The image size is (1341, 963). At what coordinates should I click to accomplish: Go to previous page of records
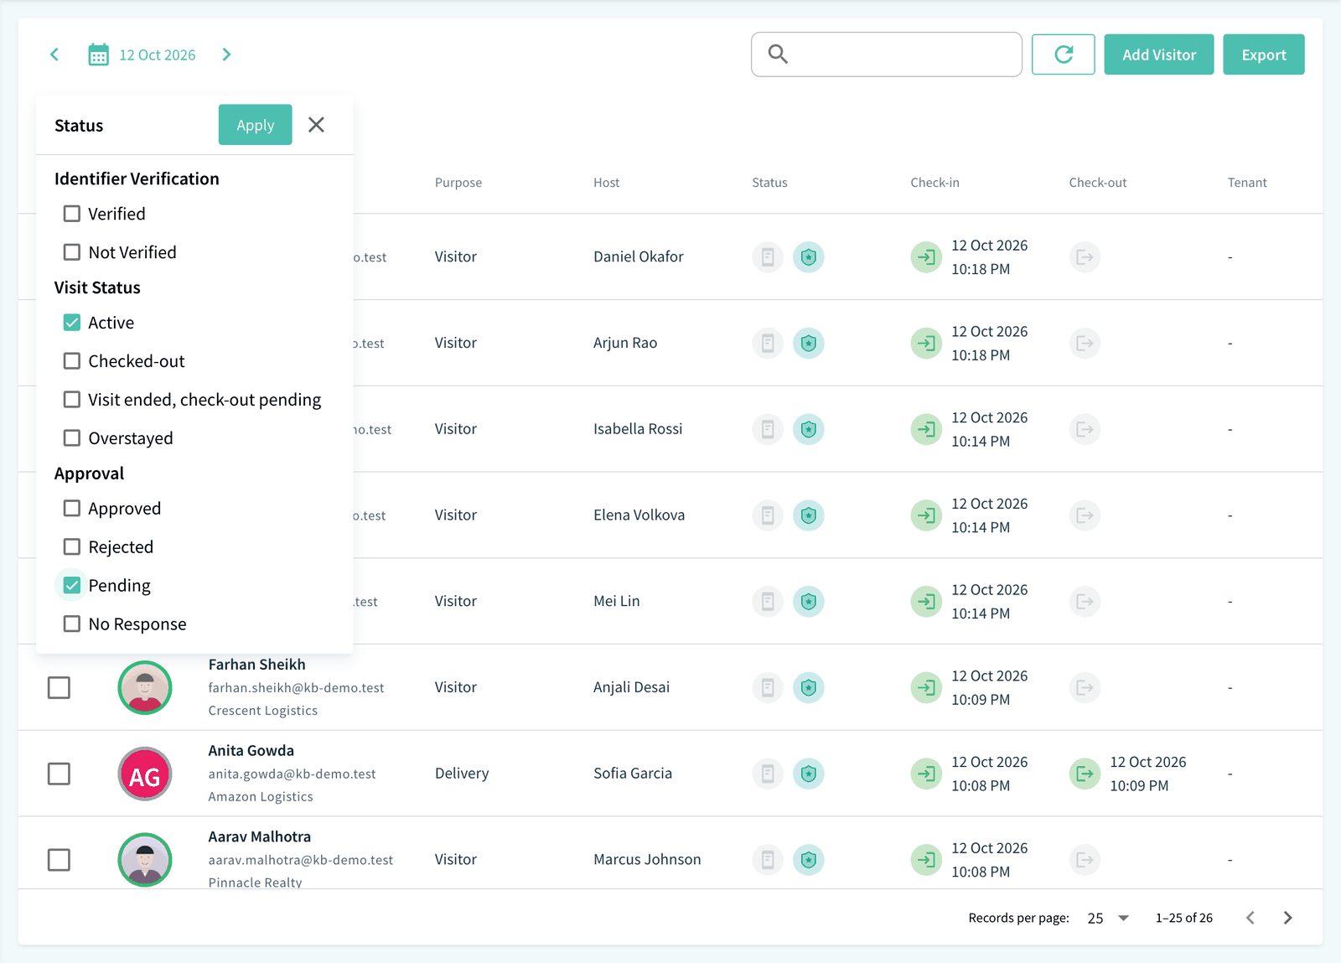click(1250, 918)
